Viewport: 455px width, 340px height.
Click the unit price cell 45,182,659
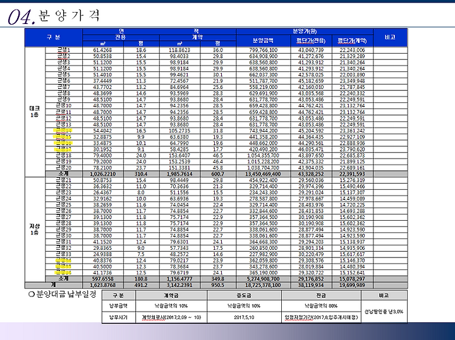pyautogui.click(x=311, y=81)
